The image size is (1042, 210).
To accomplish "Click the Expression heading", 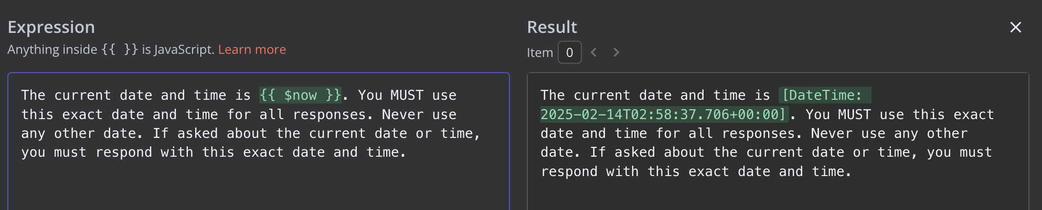I will point(51,27).
